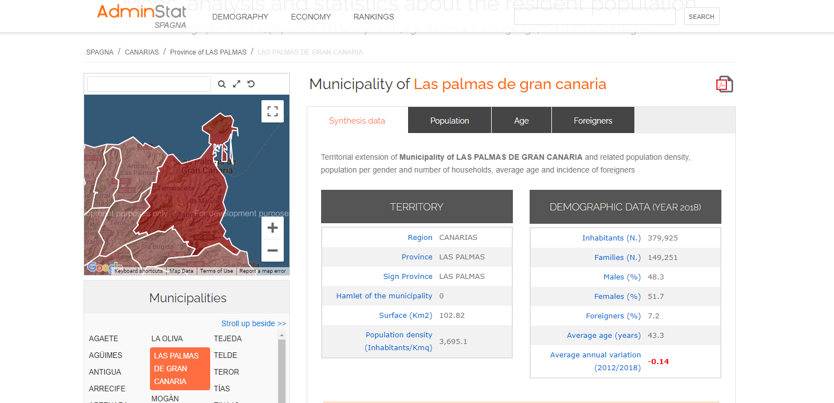Switch to the Synthesis data tab
Screen dimensions: 834x403
357,120
